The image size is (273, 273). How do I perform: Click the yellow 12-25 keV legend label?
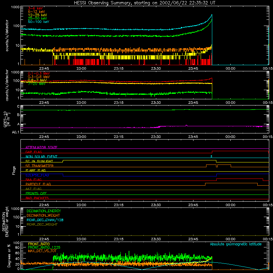click(37, 15)
